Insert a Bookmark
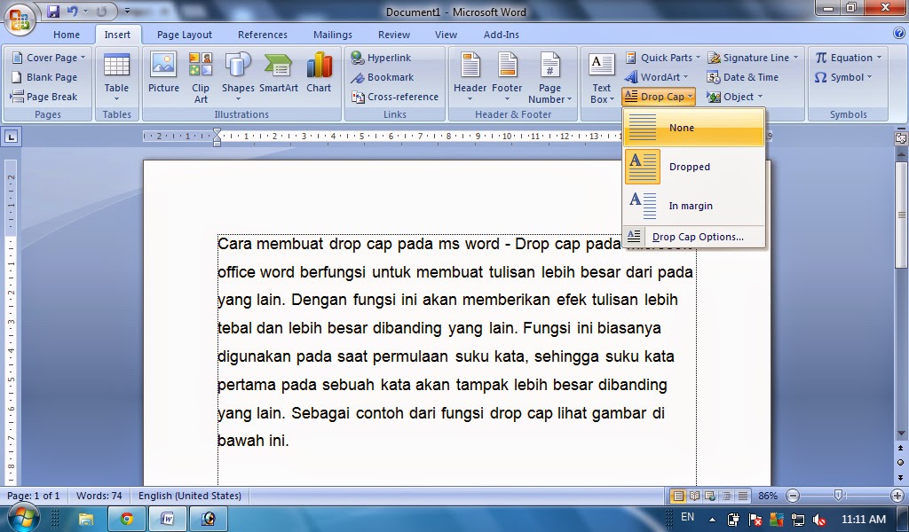The height and width of the screenshot is (532, 909). 383,77
